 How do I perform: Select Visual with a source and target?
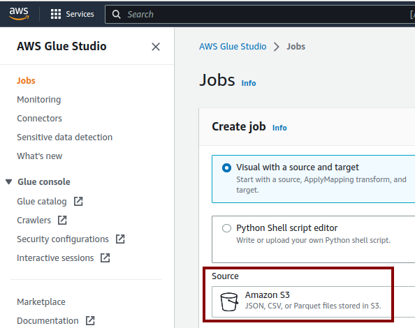[x=226, y=167]
